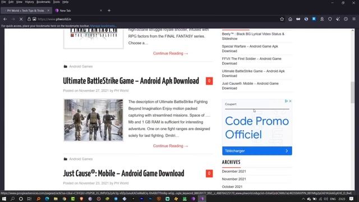This screenshot has height=202, width=359.
Task: Open FFVII The First Soldier sidebar link
Action: (x=251, y=61)
